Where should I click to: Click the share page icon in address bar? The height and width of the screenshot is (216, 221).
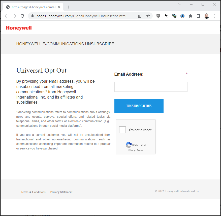point(140,16)
